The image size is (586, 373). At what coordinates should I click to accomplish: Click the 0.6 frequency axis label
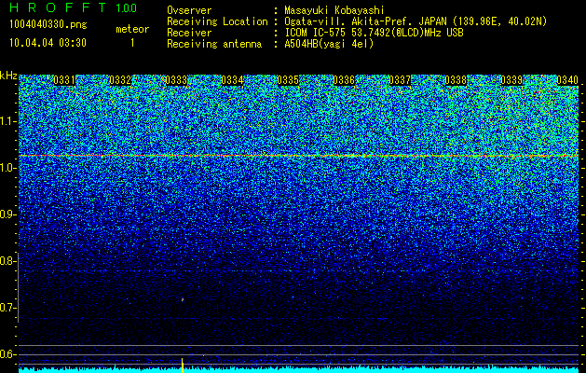point(7,354)
